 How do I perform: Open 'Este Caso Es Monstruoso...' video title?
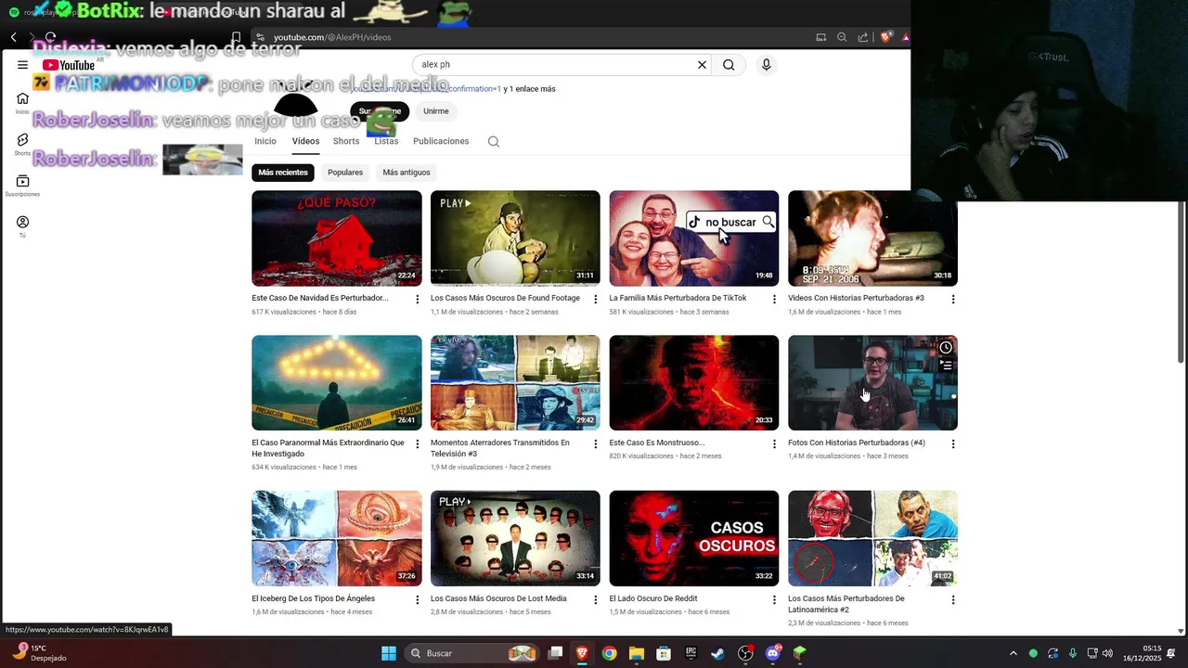pyautogui.click(x=656, y=443)
